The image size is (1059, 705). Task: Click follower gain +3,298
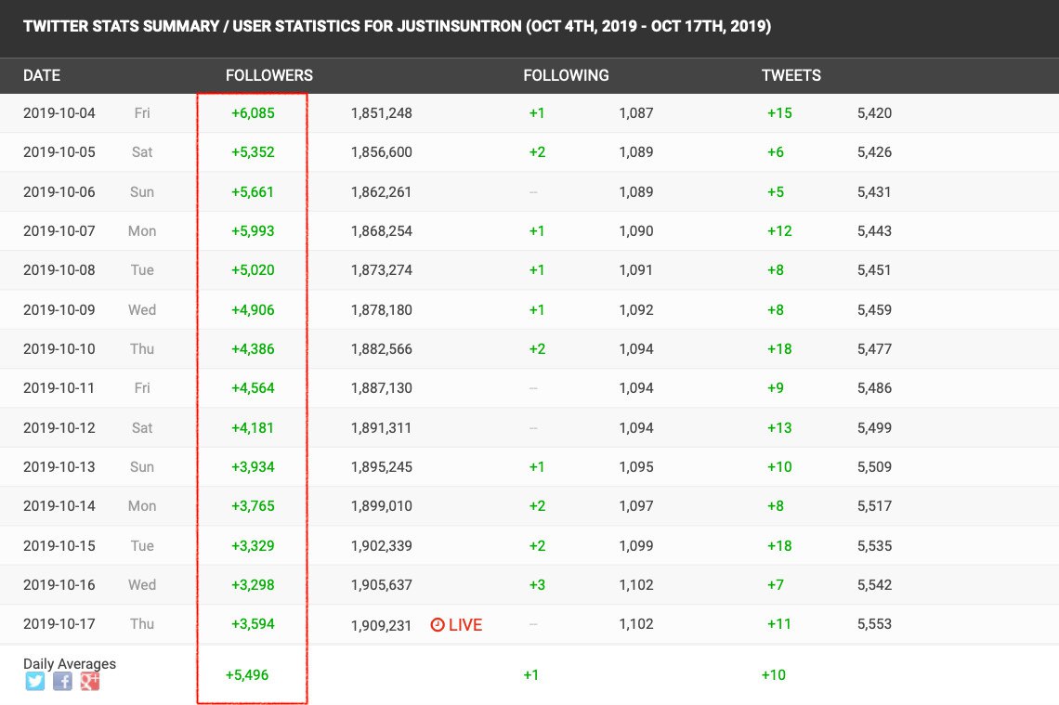coord(254,585)
